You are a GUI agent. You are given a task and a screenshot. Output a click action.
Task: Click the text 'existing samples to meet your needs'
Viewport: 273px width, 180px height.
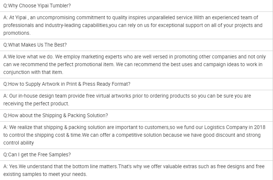pos(45,174)
